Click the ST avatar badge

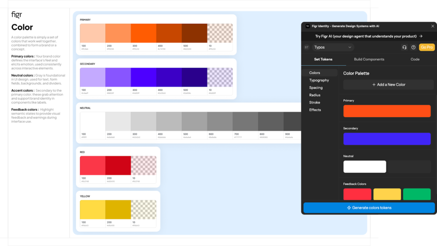pyautogui.click(x=306, y=47)
